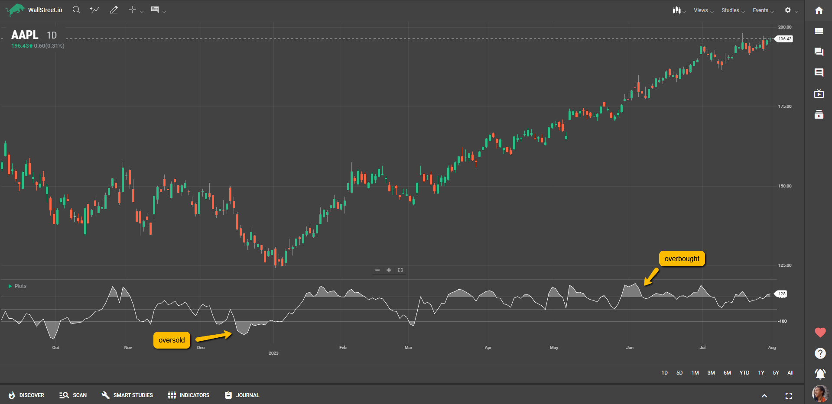Click the red heart favorites icon
The width and height of the screenshot is (832, 404).
coord(820,333)
